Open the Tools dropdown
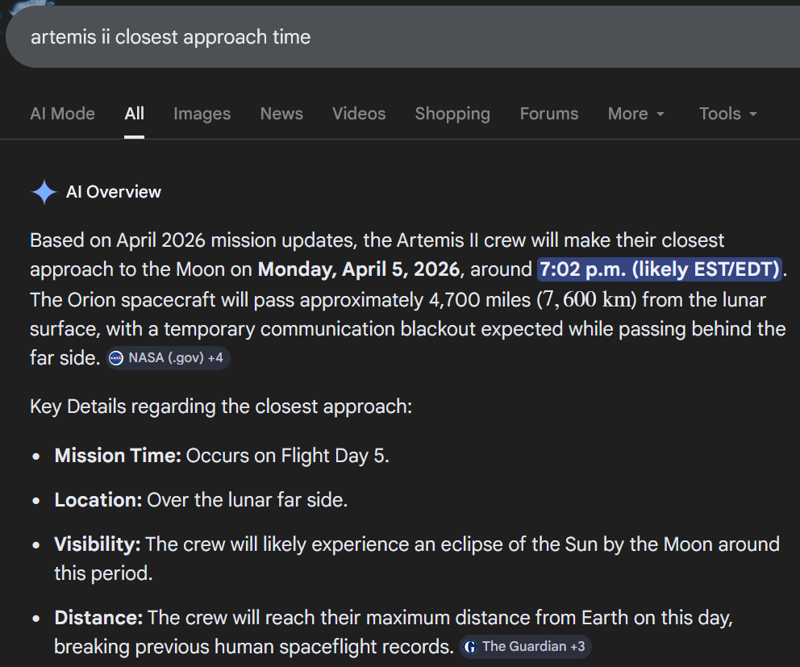800x667 pixels. [x=728, y=113]
